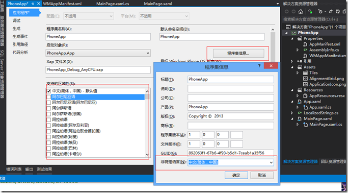Click the Properties folder icon
This screenshot has height=193, width=348.
[300, 38]
